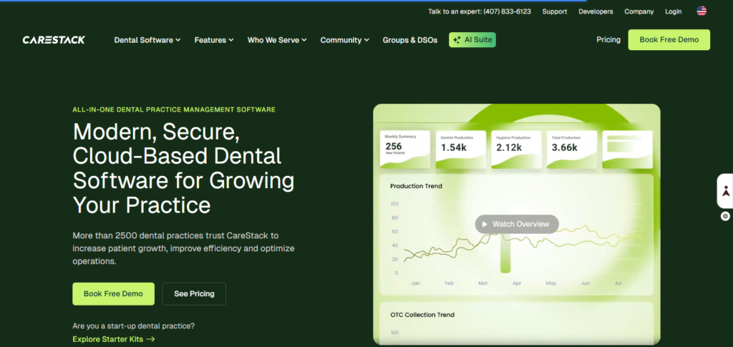Open the US flag region selector

(x=702, y=11)
